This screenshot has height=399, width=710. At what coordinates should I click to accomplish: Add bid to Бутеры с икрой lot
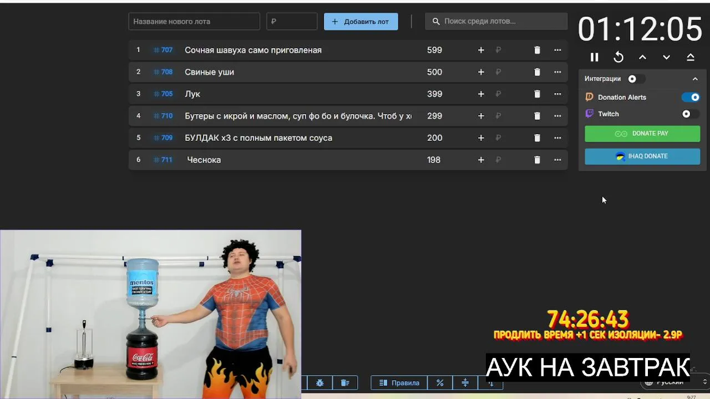click(x=481, y=116)
